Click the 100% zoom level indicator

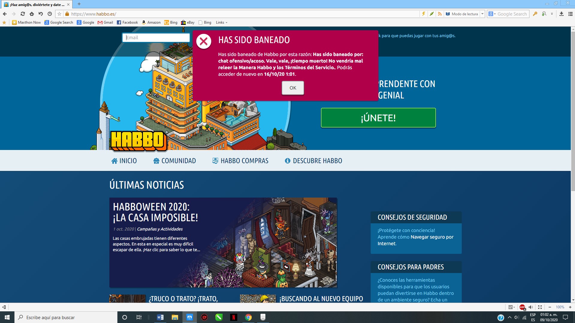point(560,307)
